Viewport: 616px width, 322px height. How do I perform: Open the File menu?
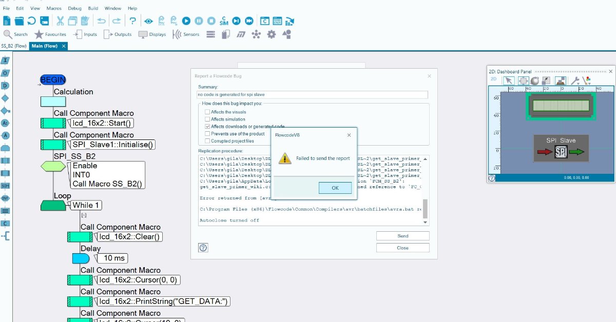[x=6, y=8]
